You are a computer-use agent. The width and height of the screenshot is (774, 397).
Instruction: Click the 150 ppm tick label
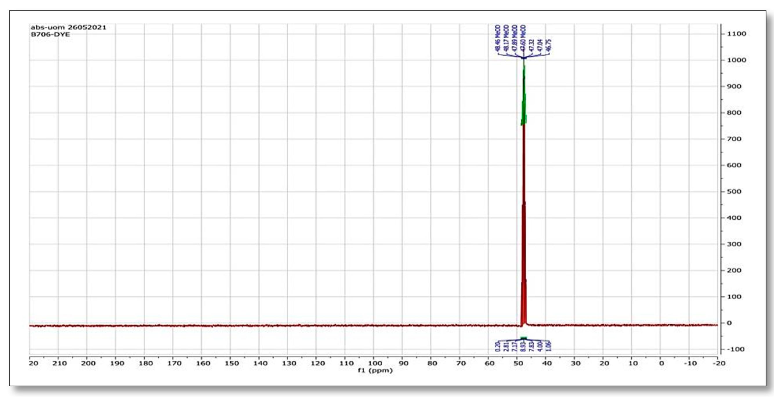232,363
